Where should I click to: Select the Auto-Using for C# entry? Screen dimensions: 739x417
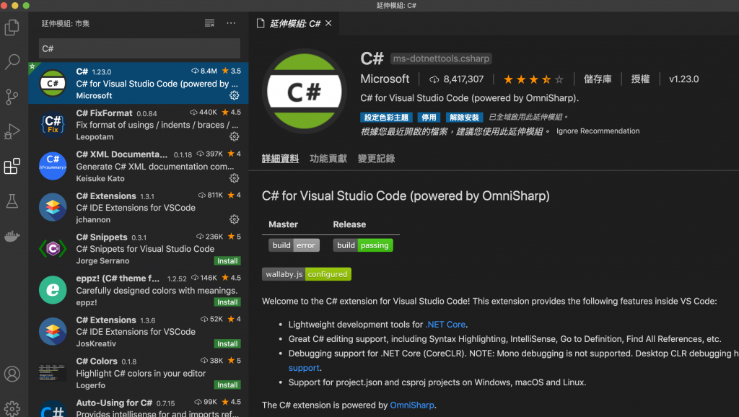(x=139, y=407)
